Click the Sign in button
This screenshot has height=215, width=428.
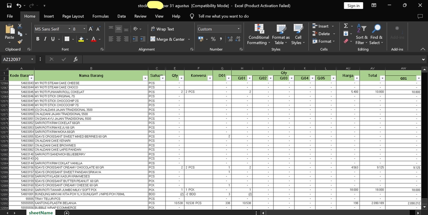point(354,6)
